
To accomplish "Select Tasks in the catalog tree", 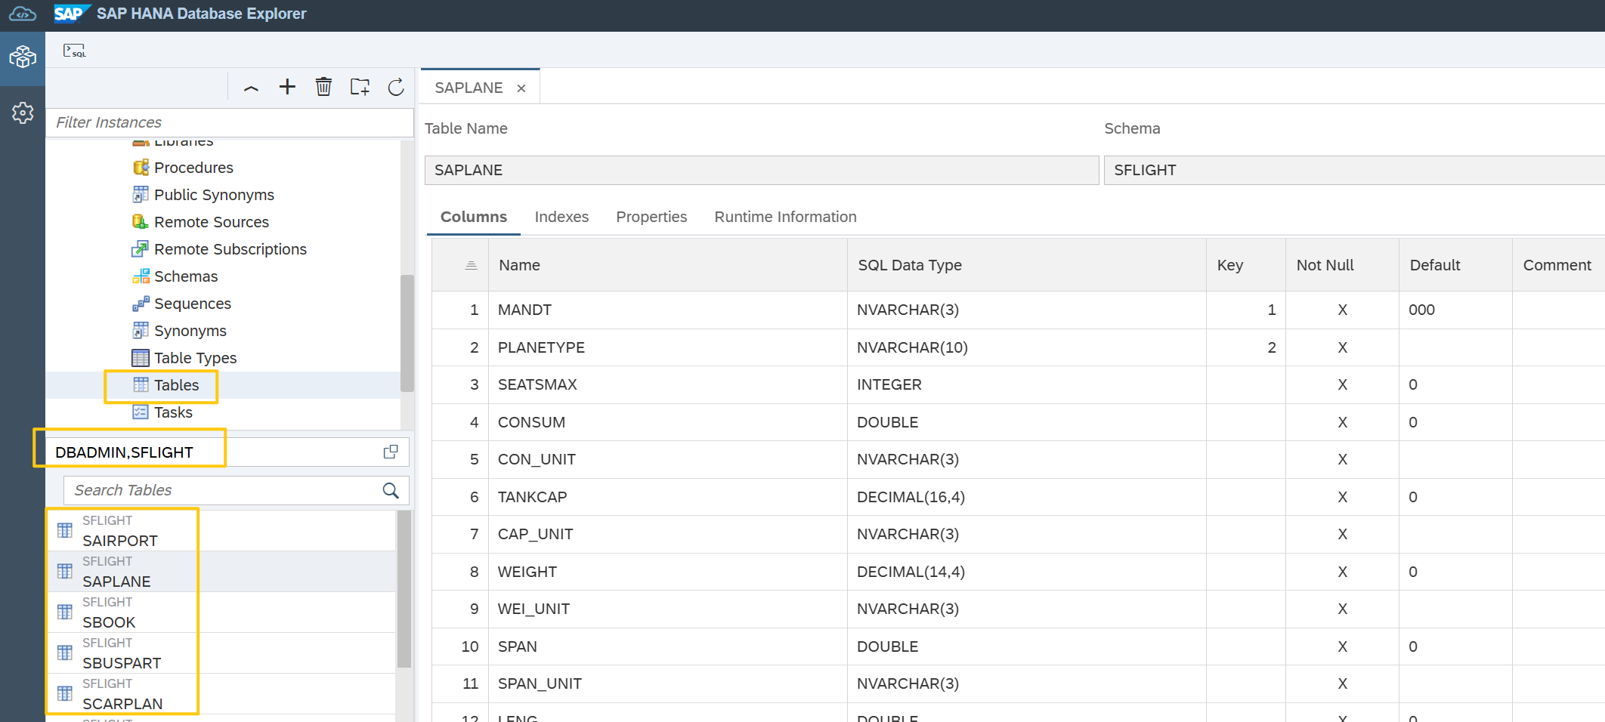I will click(173, 412).
